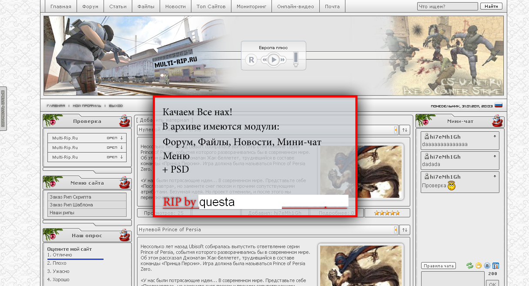Open the Правила чата button
Image resolution: width=529 pixels, height=286 pixels.
click(x=439, y=266)
